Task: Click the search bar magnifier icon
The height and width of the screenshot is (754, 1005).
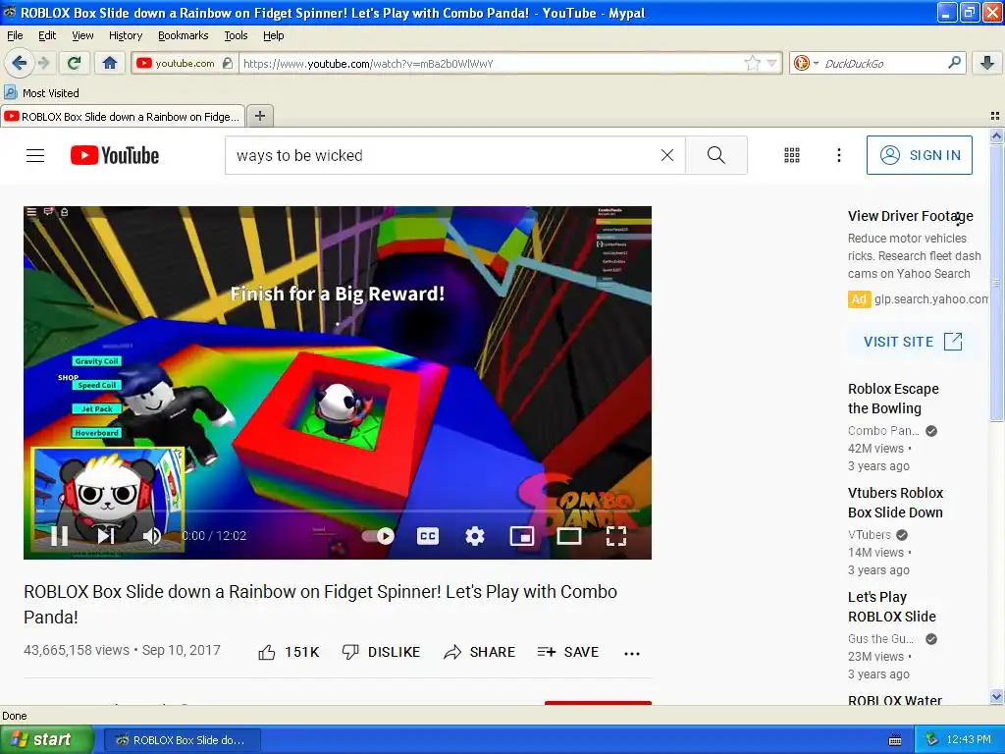Action: [954, 62]
